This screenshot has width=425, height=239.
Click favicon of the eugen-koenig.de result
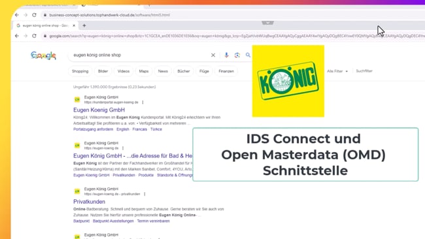pyautogui.click(x=77, y=146)
